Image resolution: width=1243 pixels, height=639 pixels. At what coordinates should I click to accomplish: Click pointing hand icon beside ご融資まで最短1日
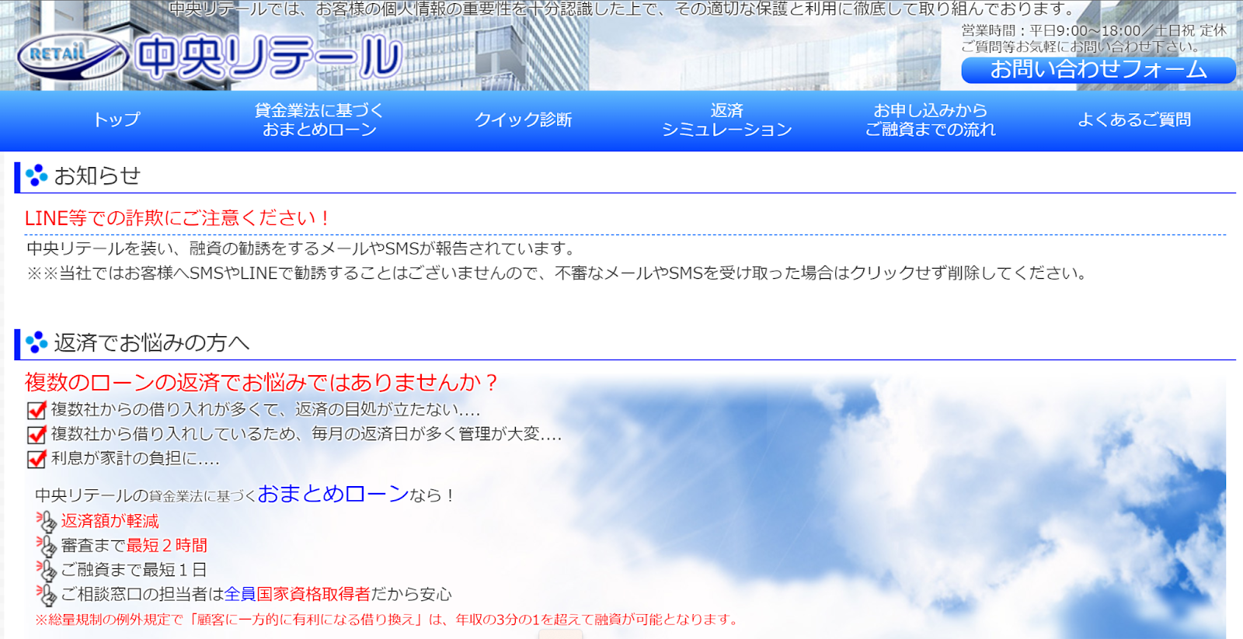click(46, 570)
